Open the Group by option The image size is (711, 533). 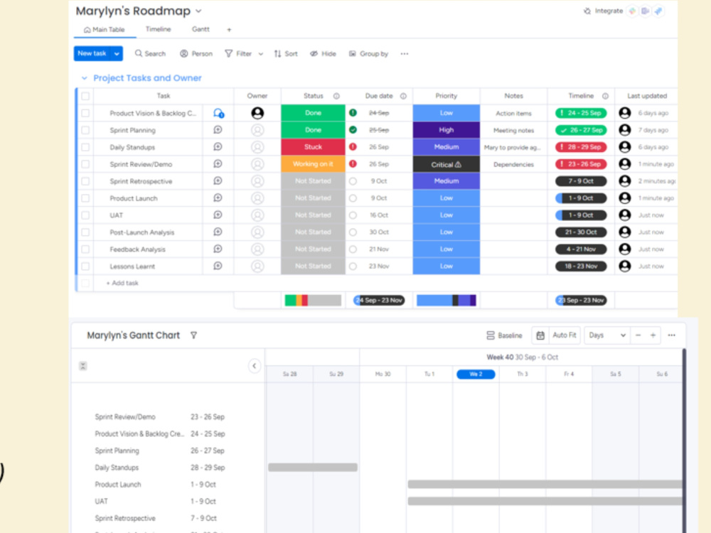pyautogui.click(x=368, y=53)
